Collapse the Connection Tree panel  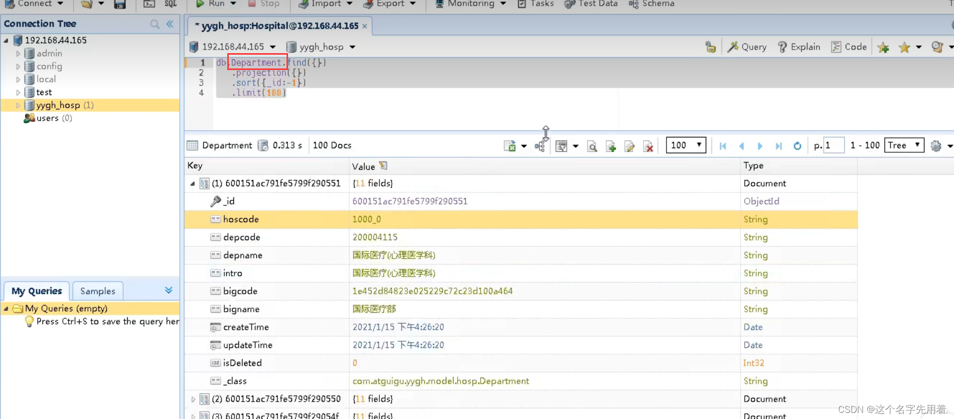click(170, 24)
